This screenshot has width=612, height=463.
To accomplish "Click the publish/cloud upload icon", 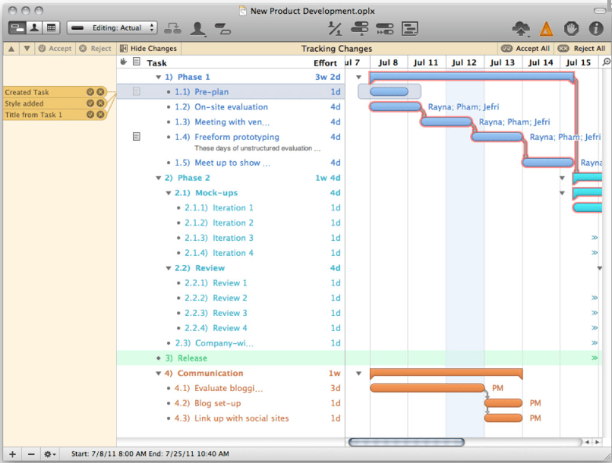I will coord(521,29).
